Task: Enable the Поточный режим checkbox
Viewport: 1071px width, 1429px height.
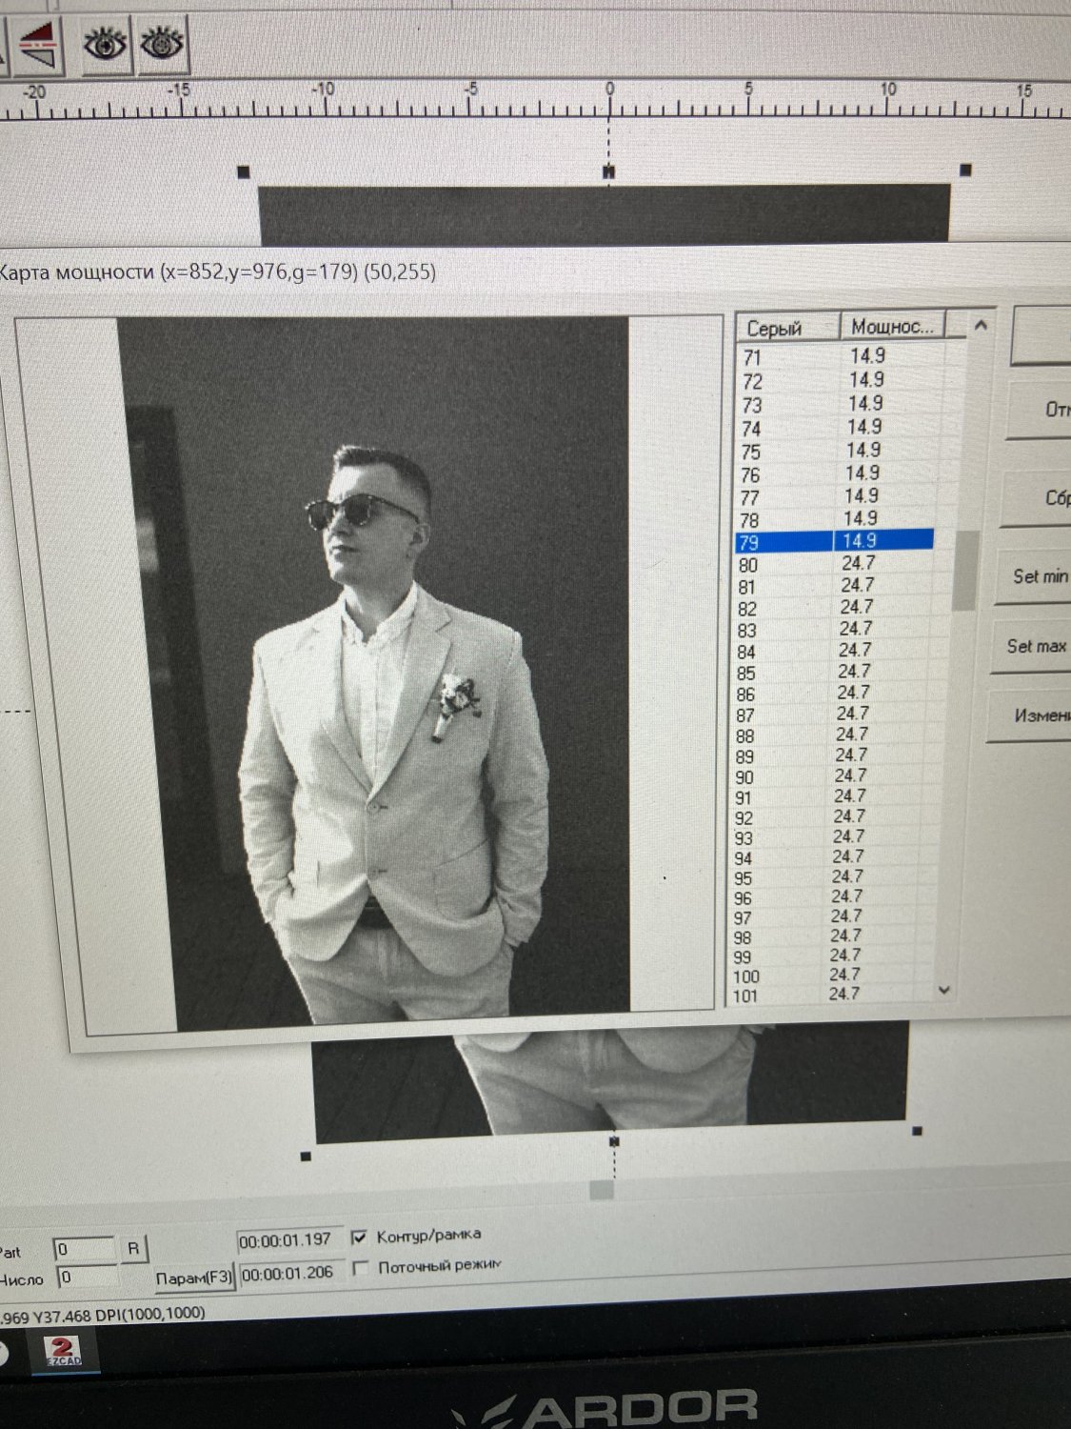Action: [361, 1268]
